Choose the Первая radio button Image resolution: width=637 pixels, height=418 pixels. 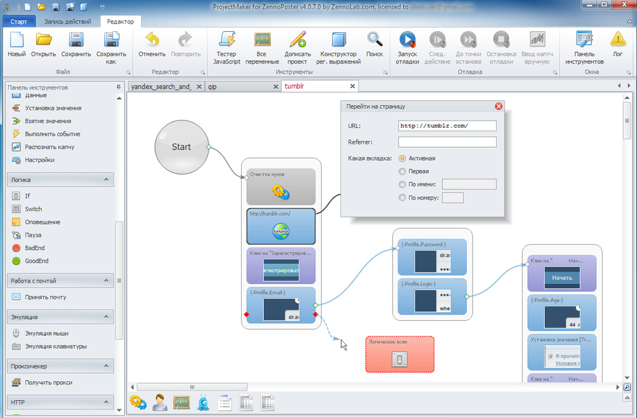tap(402, 171)
